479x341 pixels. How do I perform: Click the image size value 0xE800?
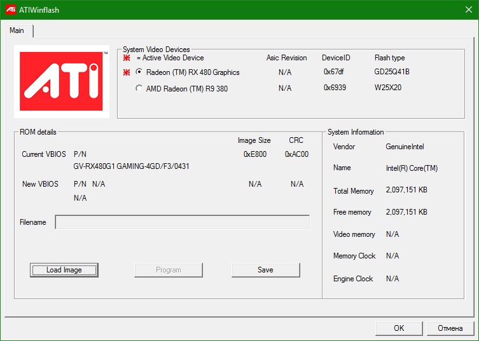click(255, 154)
